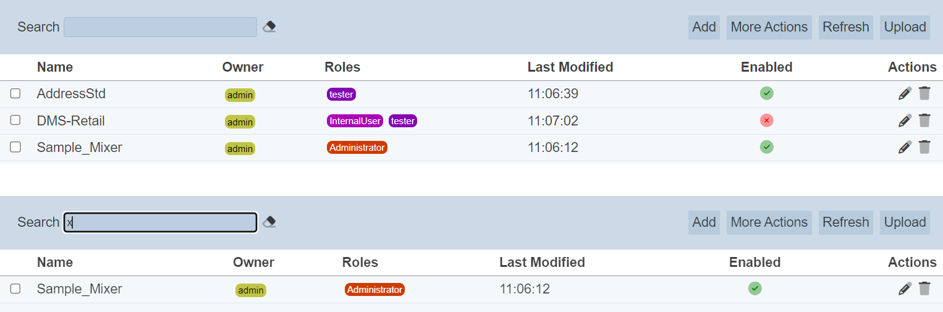Click the Administrator role tag in the filtered list
The width and height of the screenshot is (943, 312).
click(374, 289)
